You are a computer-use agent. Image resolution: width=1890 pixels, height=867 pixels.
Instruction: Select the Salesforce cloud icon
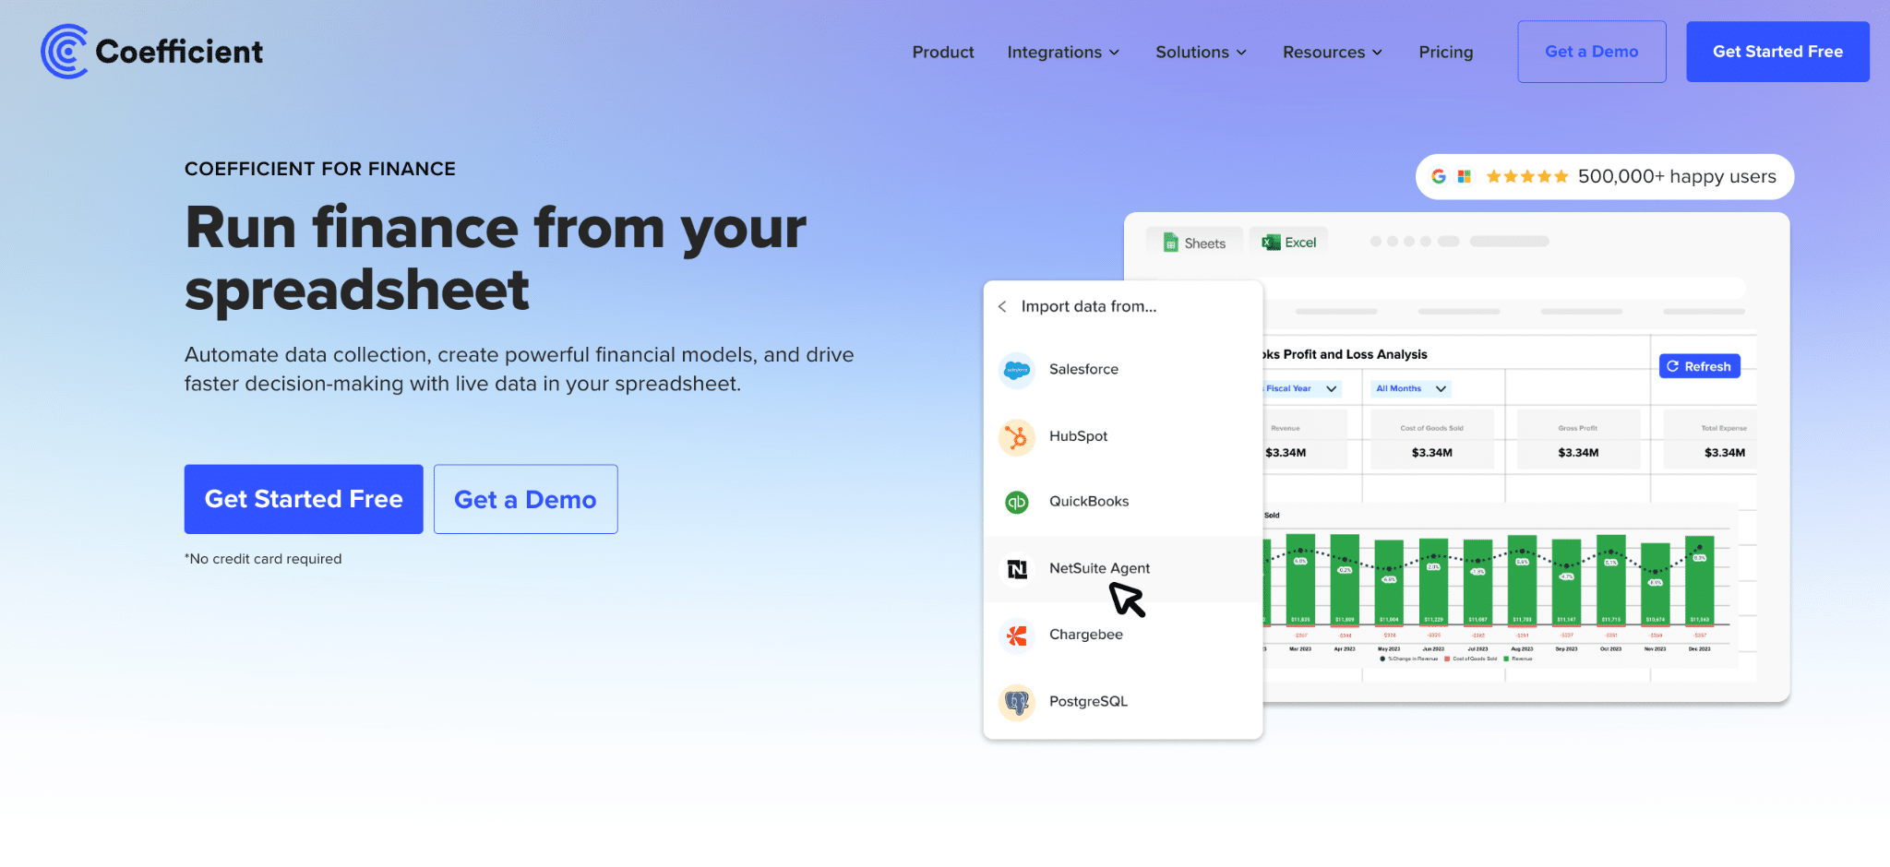1017,370
